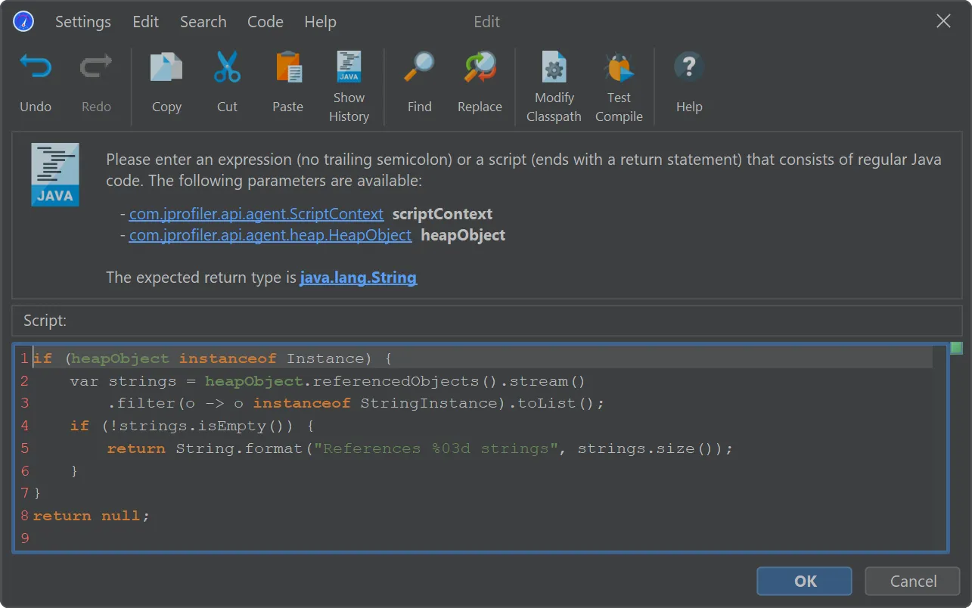The height and width of the screenshot is (608, 972).
Task: Click the 'scriptContext' parameter name
Action: pyautogui.click(x=443, y=214)
